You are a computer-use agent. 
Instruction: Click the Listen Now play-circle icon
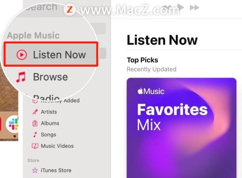point(22,55)
